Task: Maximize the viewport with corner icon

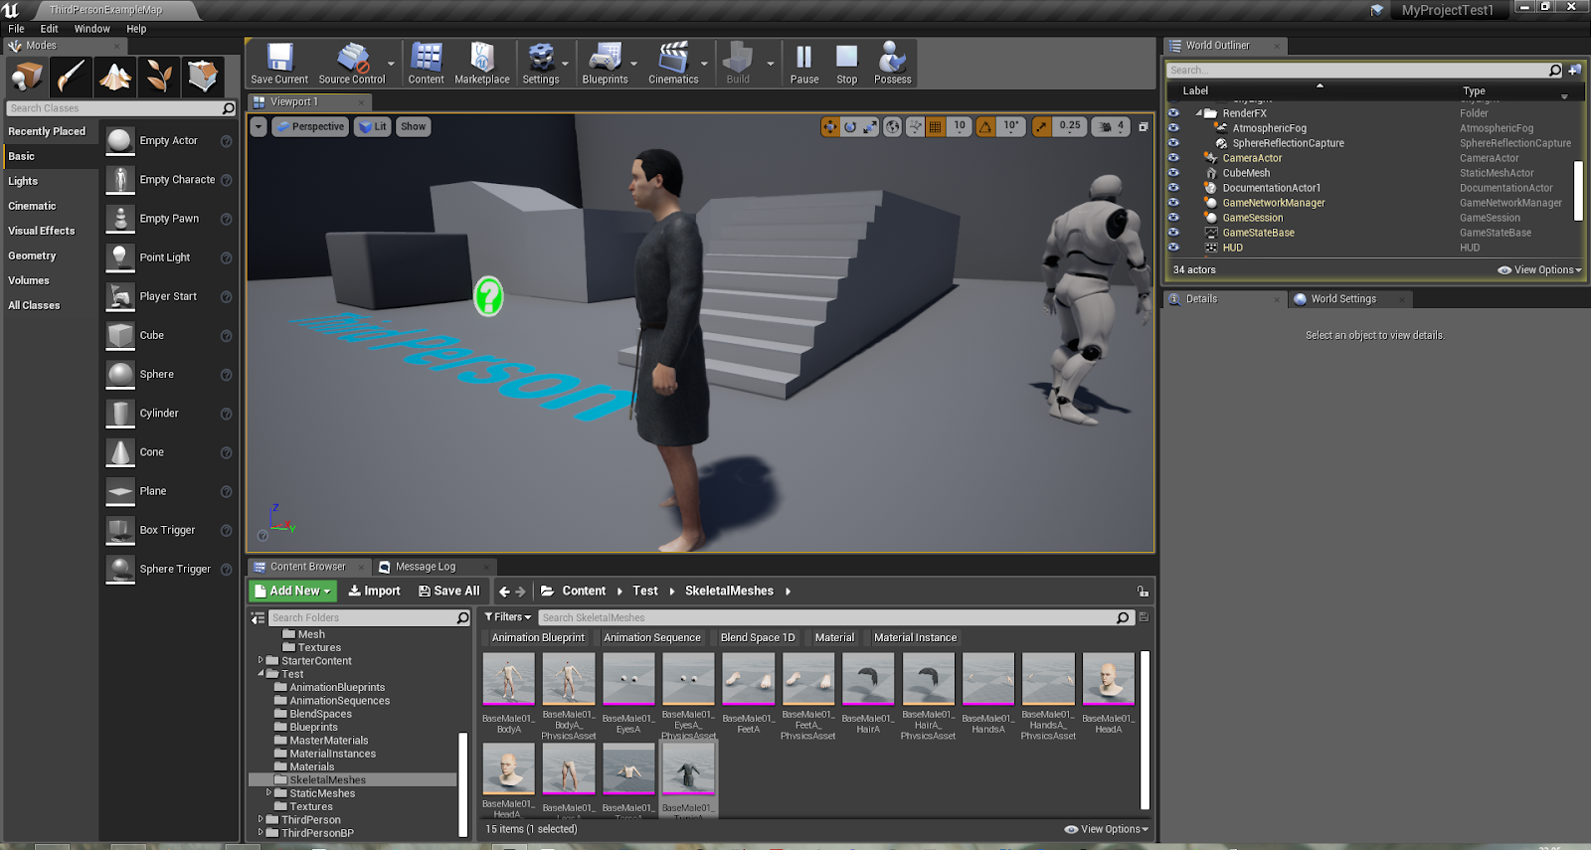Action: 1144,126
